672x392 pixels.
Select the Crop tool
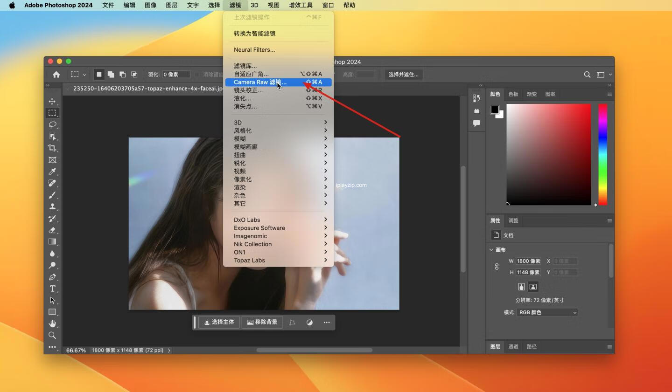[52, 148]
